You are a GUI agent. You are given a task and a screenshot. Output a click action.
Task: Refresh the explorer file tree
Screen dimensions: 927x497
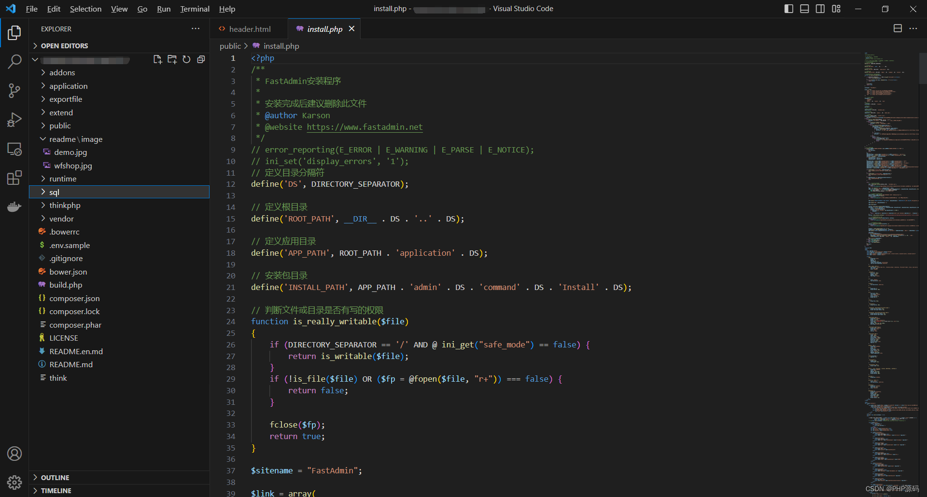pos(186,59)
